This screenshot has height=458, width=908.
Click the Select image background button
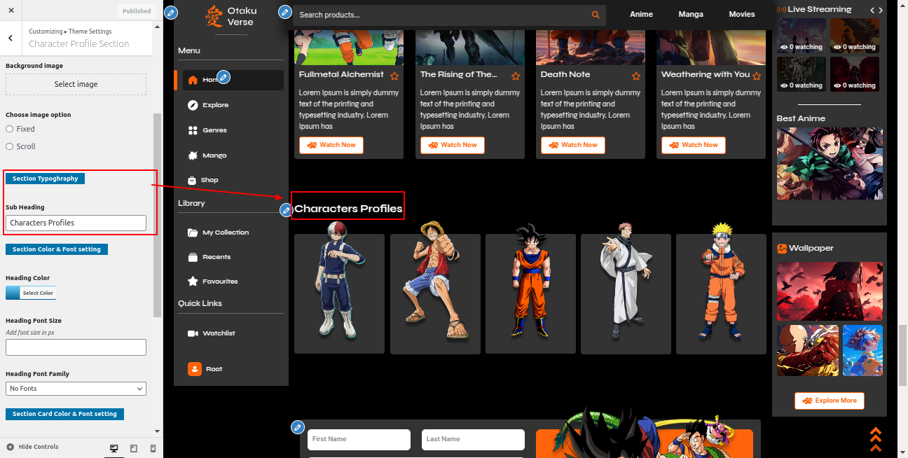[x=76, y=84]
